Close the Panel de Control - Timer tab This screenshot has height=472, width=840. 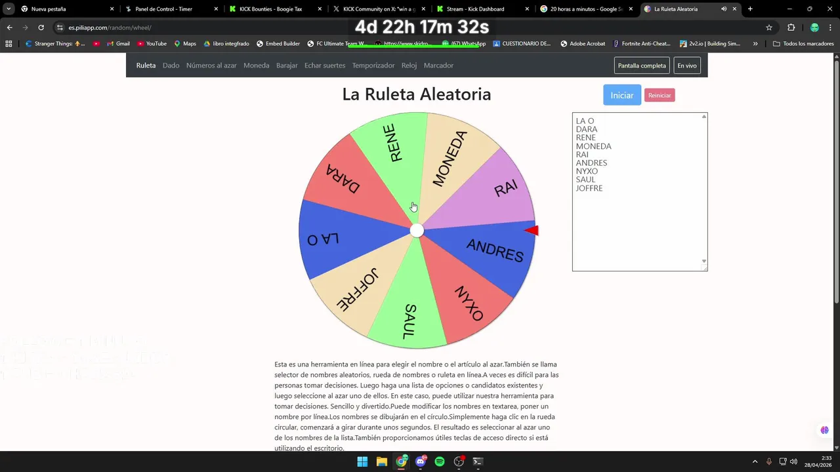(x=216, y=9)
